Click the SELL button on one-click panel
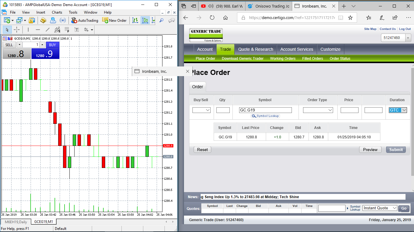 coord(9,45)
